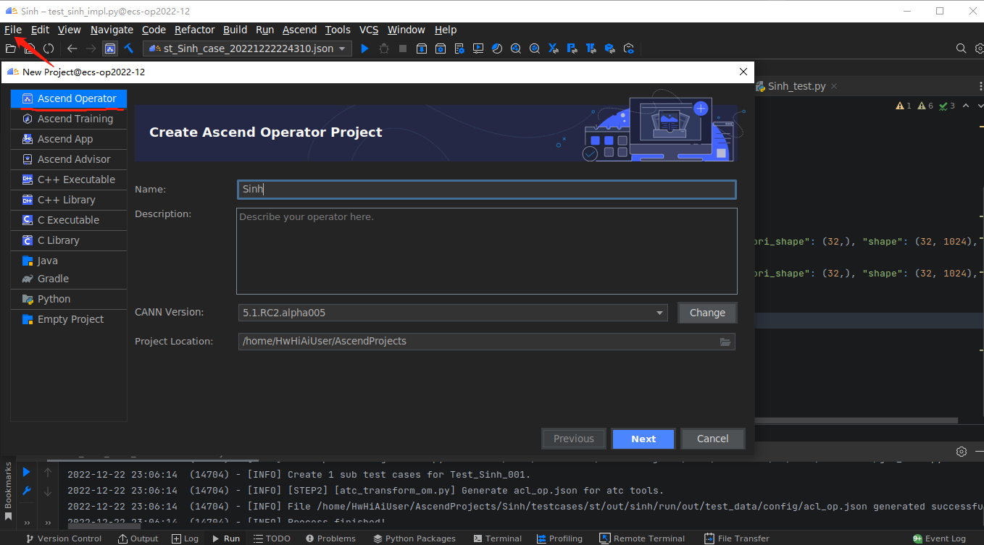Viewport: 984px width, 545px height.
Task: Click the Save All toolbar icon
Action: click(30, 48)
